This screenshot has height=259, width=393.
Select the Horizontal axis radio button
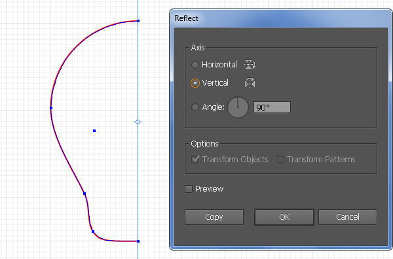pyautogui.click(x=195, y=65)
